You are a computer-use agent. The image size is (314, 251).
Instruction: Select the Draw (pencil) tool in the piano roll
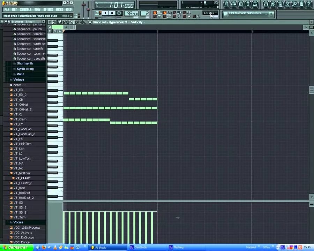click(60, 22)
